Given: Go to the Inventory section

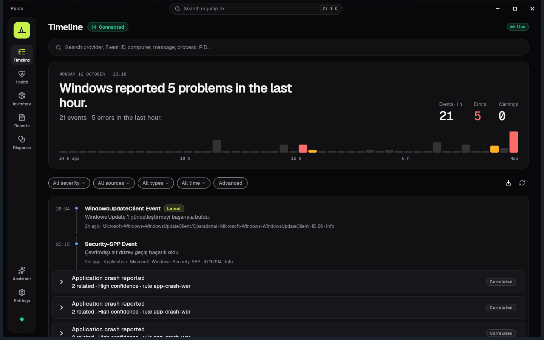Looking at the screenshot, I should pos(22,99).
